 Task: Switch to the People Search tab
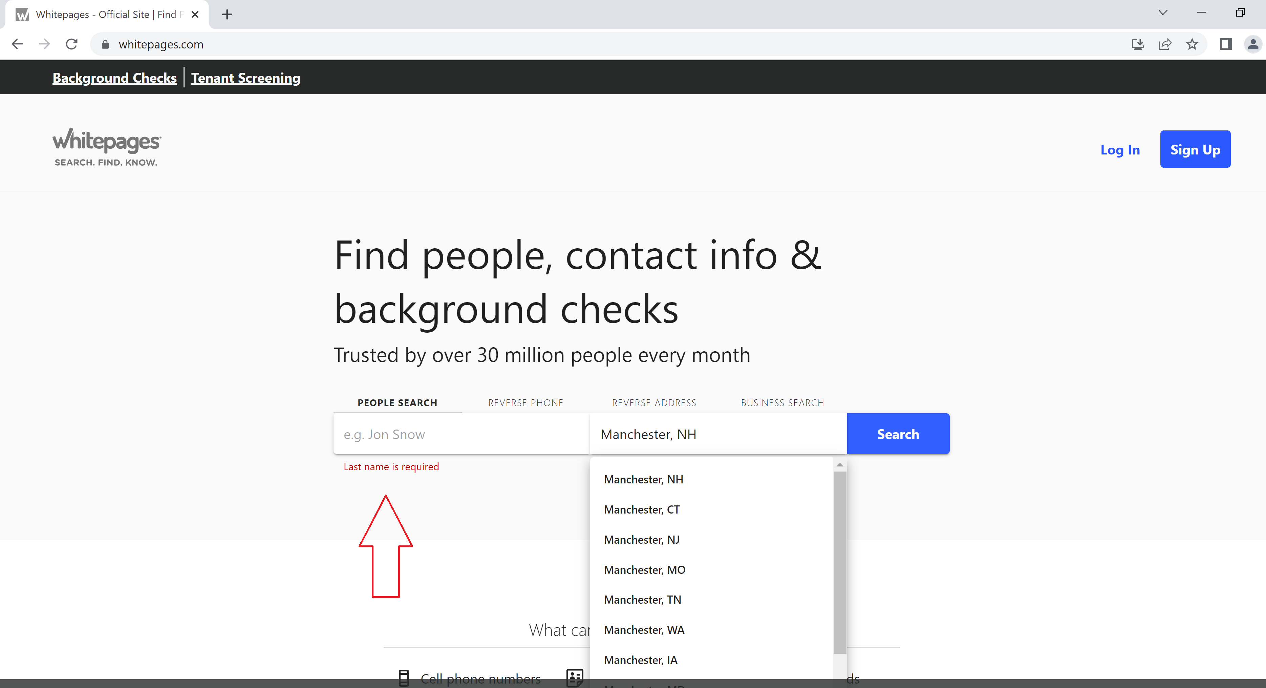397,403
